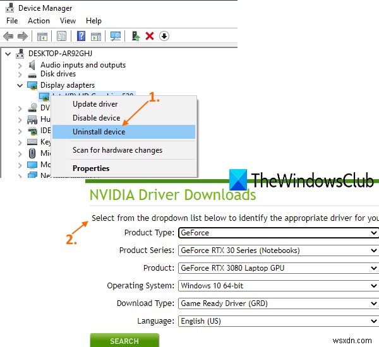Click the Update driver green arrow icon
This screenshot has height=347, width=379.
136,36
